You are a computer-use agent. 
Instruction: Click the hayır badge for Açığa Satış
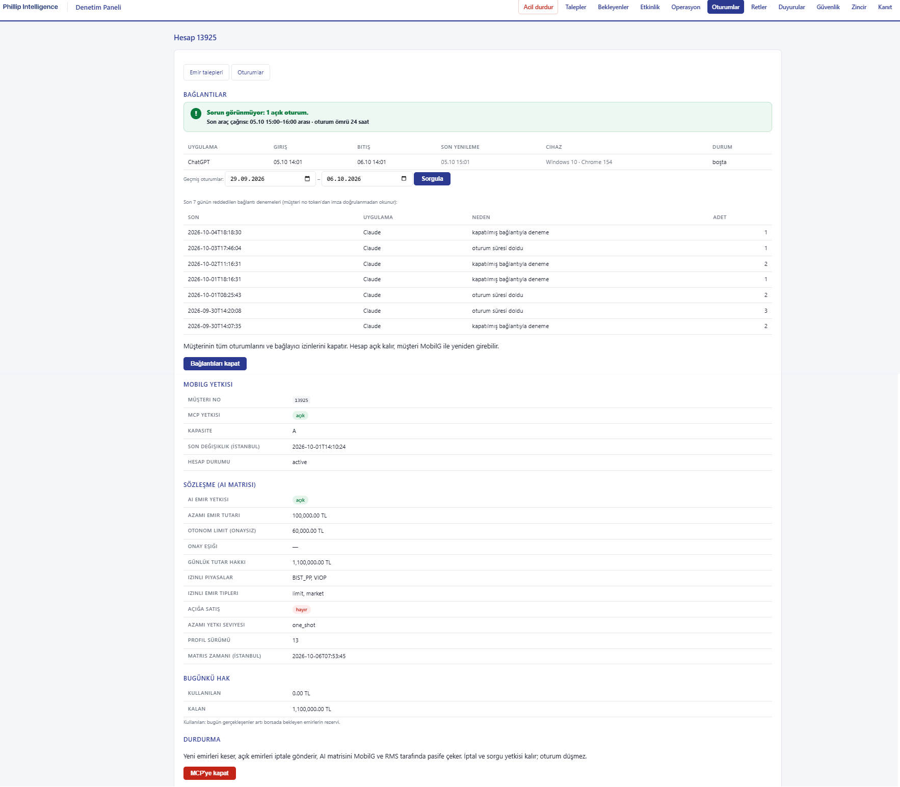click(301, 610)
